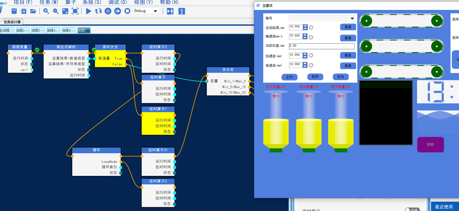Switch to the 流程4 tab
This screenshot has height=211, width=459.
(68, 30)
